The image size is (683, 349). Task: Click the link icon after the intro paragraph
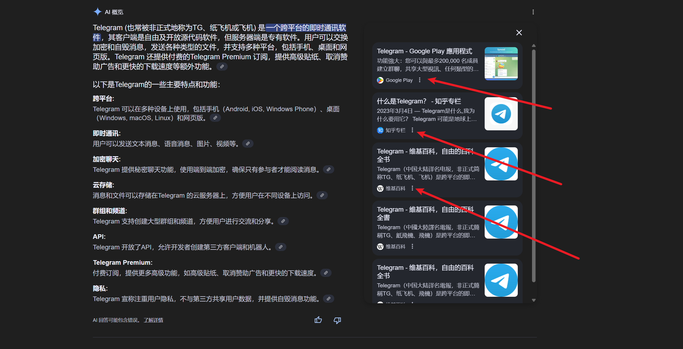(x=222, y=67)
